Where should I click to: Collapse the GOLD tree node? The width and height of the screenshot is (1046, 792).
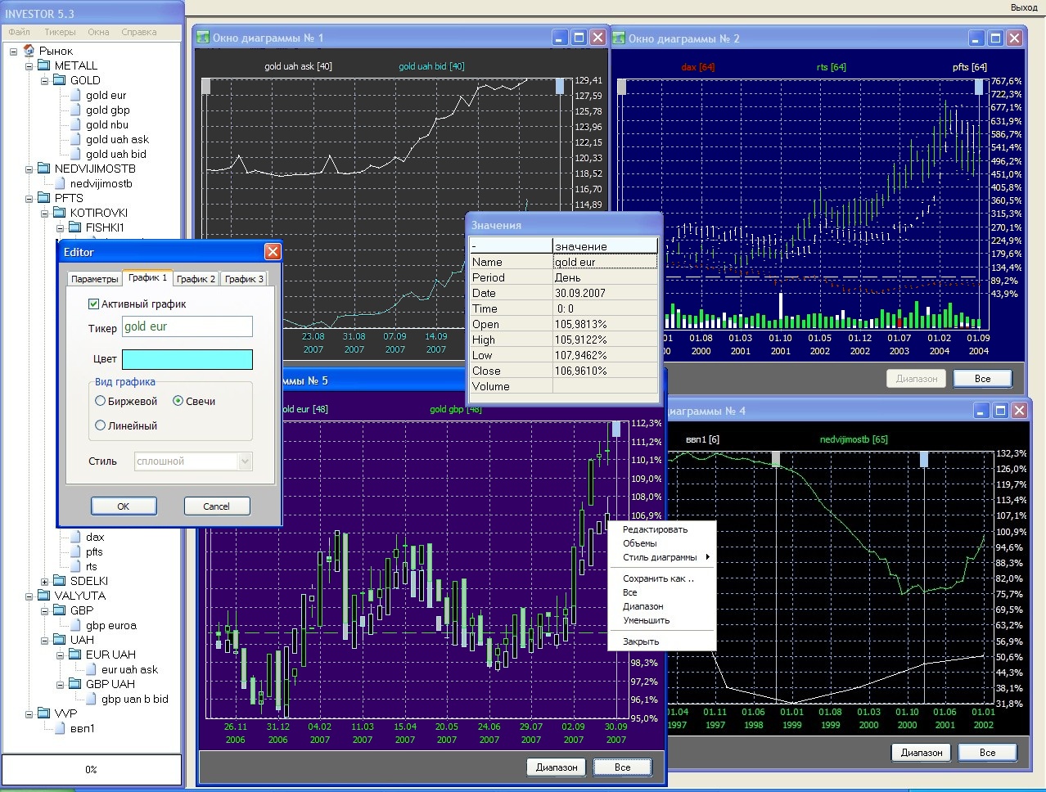pos(45,81)
